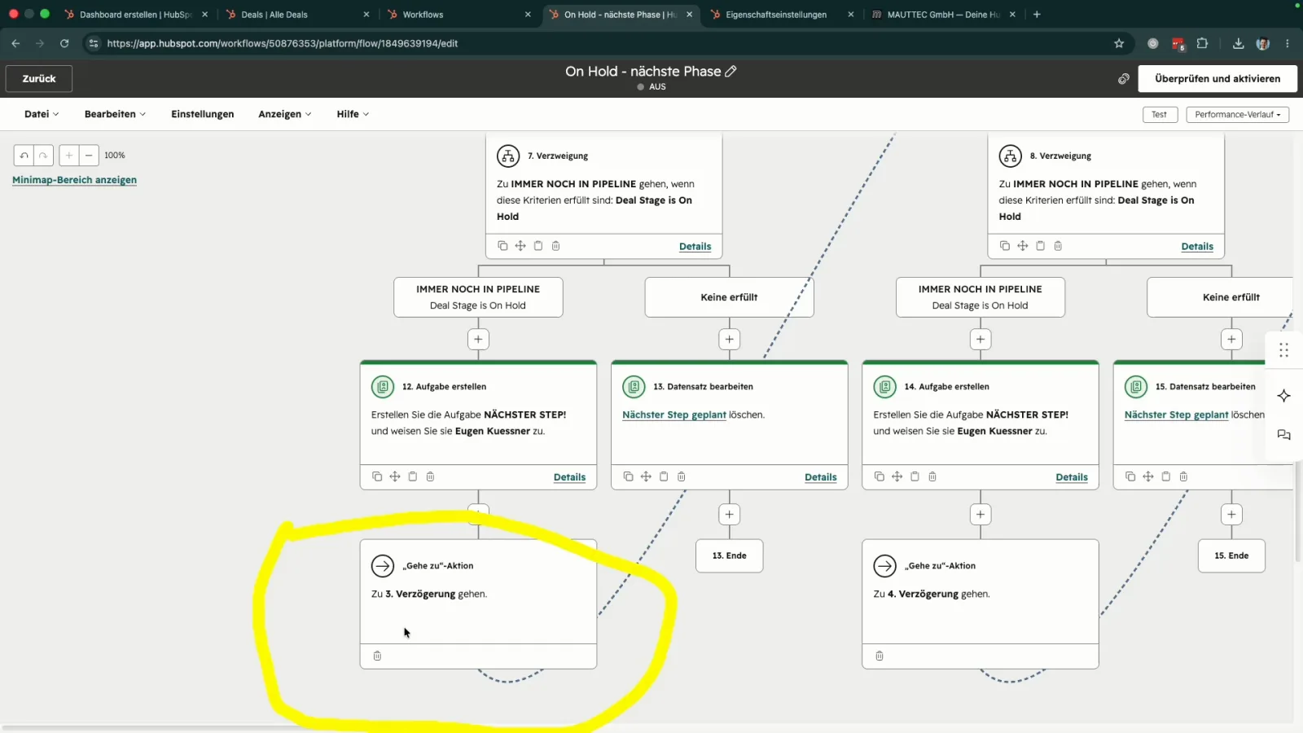
Task: Click the redo arrow on canvas toolbar
Action: pyautogui.click(x=43, y=155)
